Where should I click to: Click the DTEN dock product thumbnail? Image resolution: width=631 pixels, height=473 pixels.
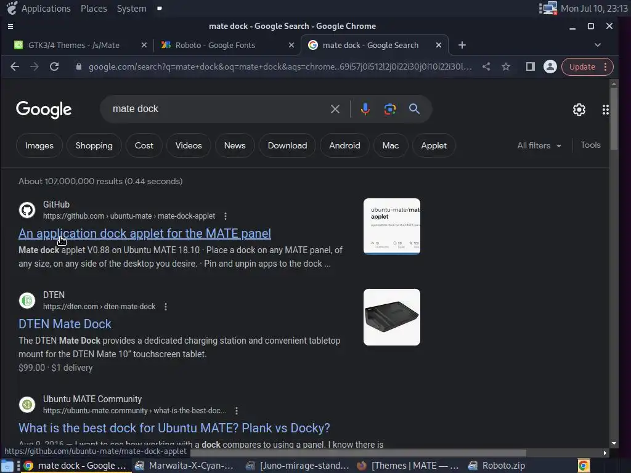[x=391, y=317]
